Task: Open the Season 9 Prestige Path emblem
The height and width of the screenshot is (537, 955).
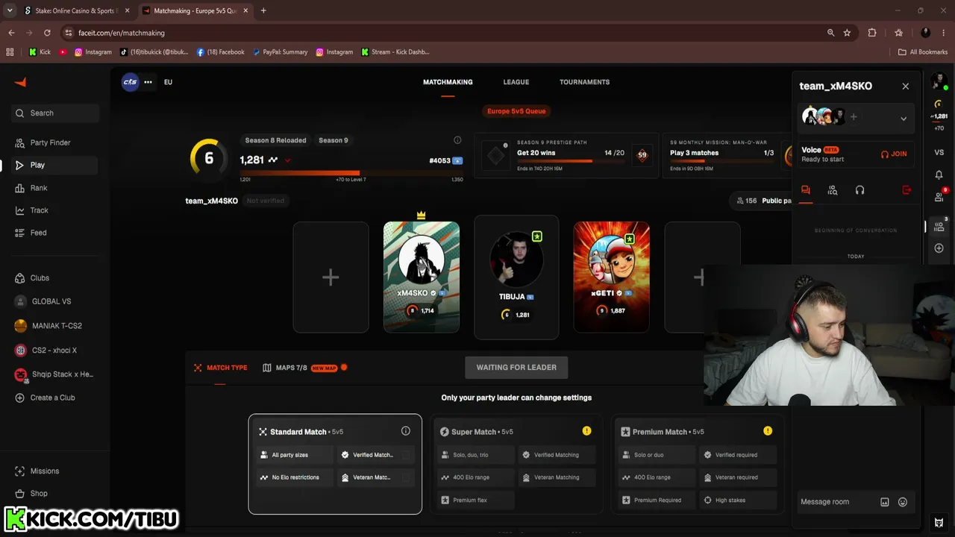Action: 496,155
